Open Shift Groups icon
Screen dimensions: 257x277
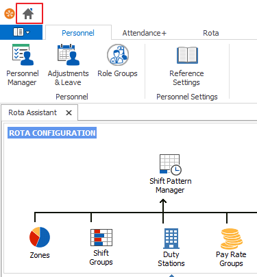tap(101, 237)
